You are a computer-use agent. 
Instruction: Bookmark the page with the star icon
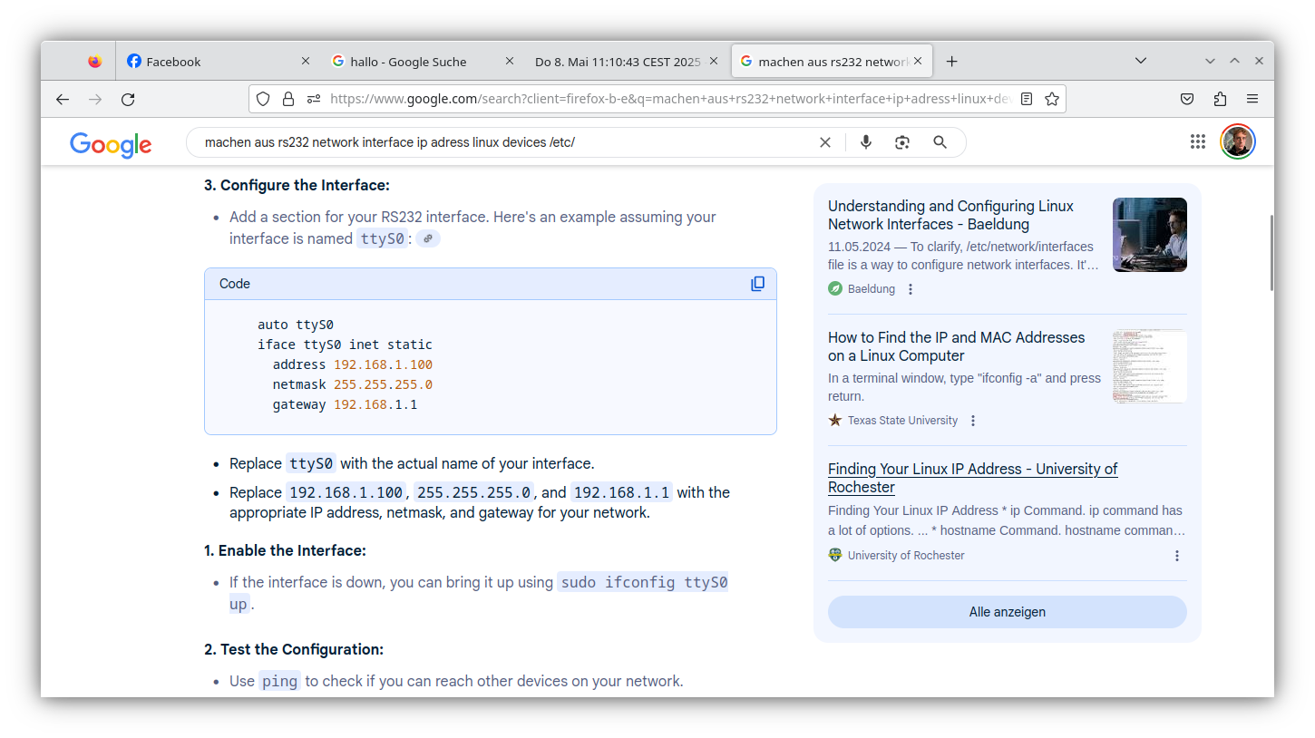[1051, 99]
